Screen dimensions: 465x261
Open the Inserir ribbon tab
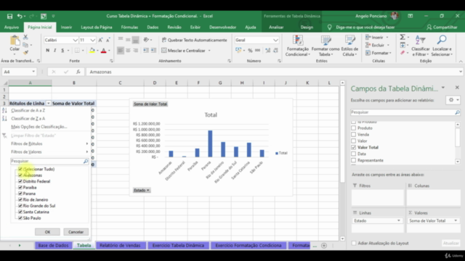(66, 28)
